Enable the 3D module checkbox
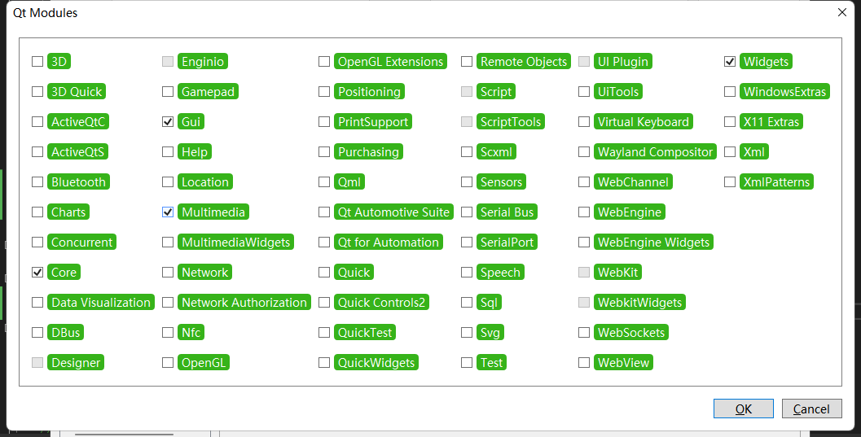The height and width of the screenshot is (437, 861). pyautogui.click(x=37, y=61)
